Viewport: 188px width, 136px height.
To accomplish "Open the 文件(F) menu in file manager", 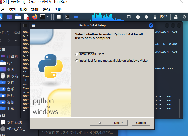I will tap(5, 33).
